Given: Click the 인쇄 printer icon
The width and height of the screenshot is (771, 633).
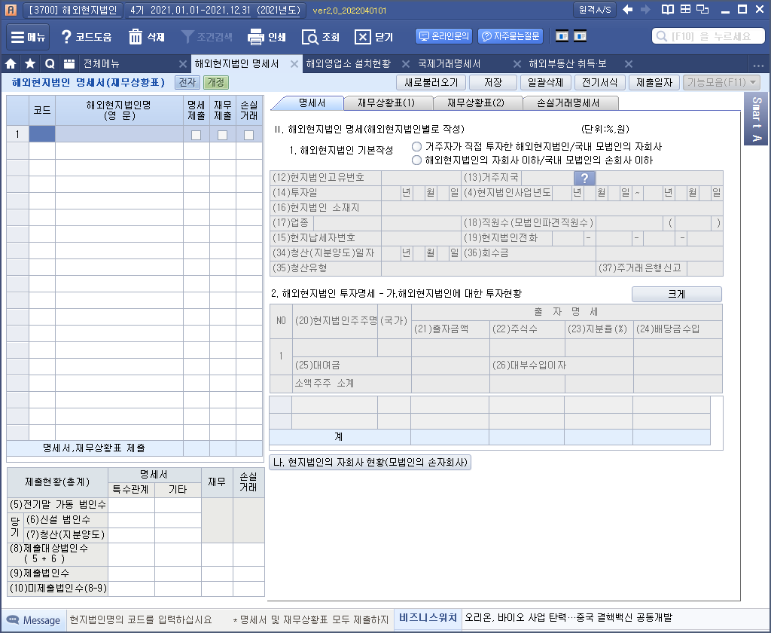Looking at the screenshot, I should pyautogui.click(x=256, y=37).
